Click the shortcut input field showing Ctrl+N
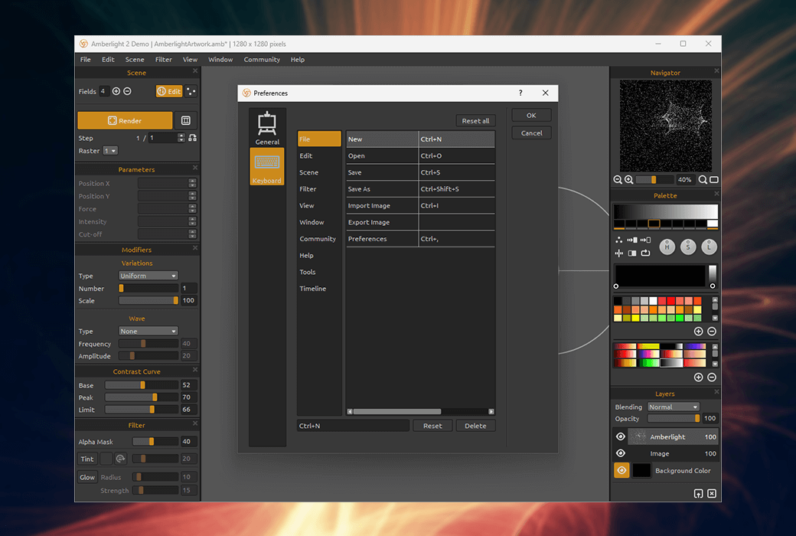The width and height of the screenshot is (796, 536). point(354,426)
